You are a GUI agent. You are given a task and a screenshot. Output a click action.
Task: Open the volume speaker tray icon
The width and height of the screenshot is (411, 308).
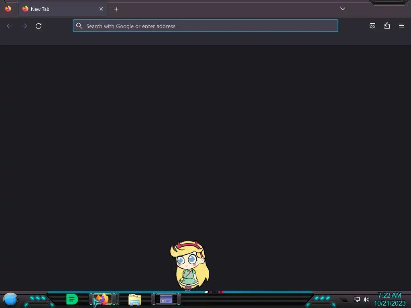pyautogui.click(x=366, y=299)
